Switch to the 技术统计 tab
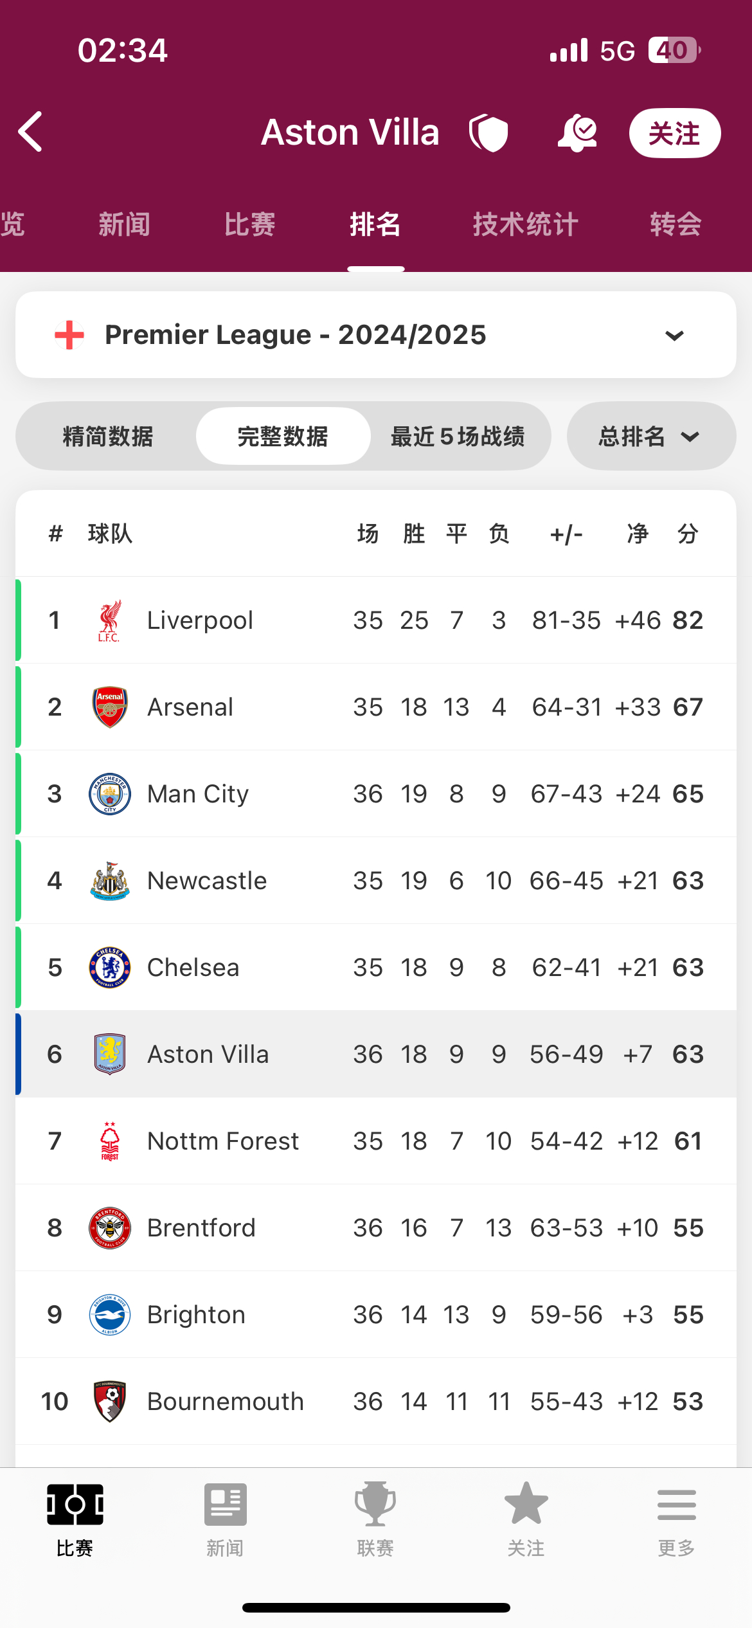 526,224
